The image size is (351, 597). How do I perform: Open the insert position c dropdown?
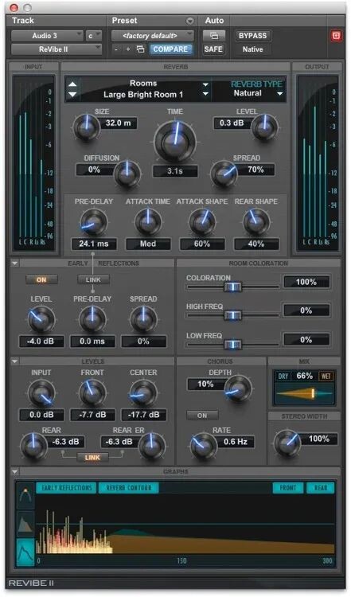click(93, 36)
